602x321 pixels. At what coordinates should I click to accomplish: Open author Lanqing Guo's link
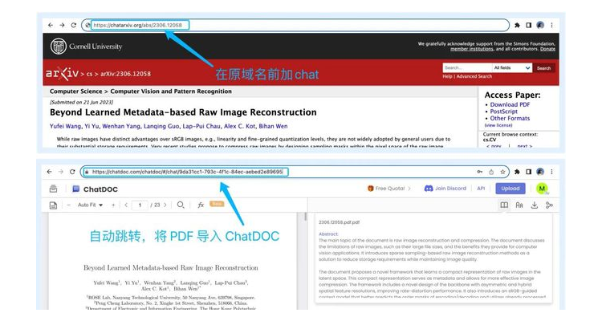click(161, 126)
